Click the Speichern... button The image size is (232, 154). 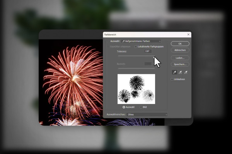coord(180,64)
